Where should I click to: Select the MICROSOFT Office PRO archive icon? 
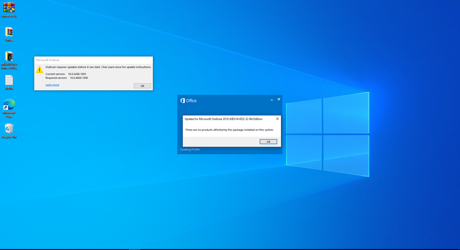(9, 60)
